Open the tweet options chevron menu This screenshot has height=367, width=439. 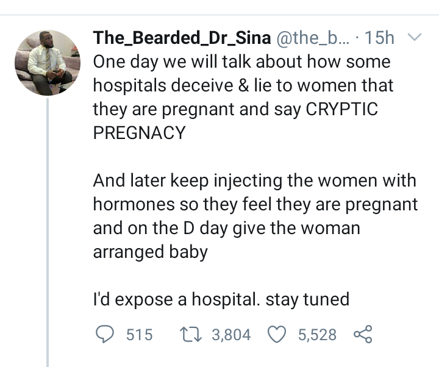414,38
